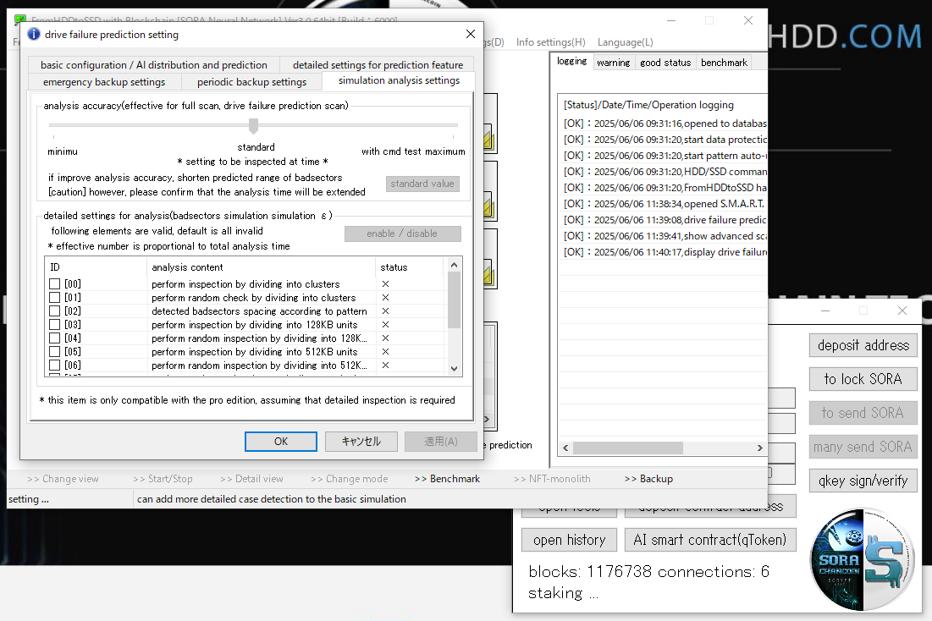Click the standard value button

pyautogui.click(x=422, y=184)
